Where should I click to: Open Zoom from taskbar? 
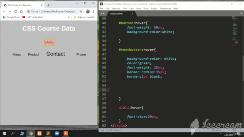tap(57, 134)
